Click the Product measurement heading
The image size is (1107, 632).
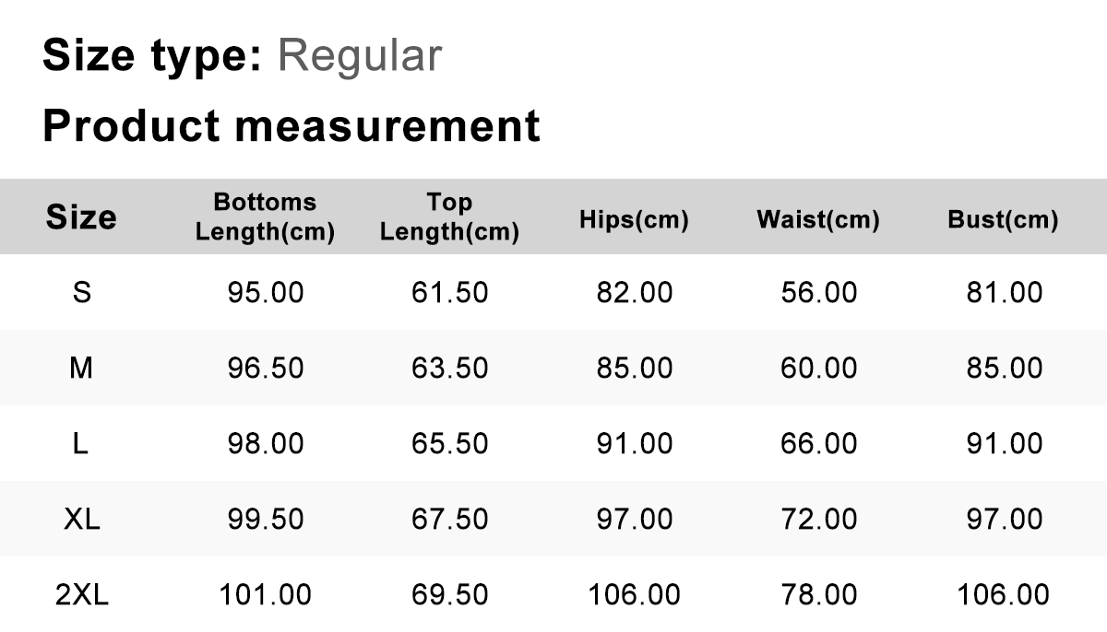click(x=291, y=125)
